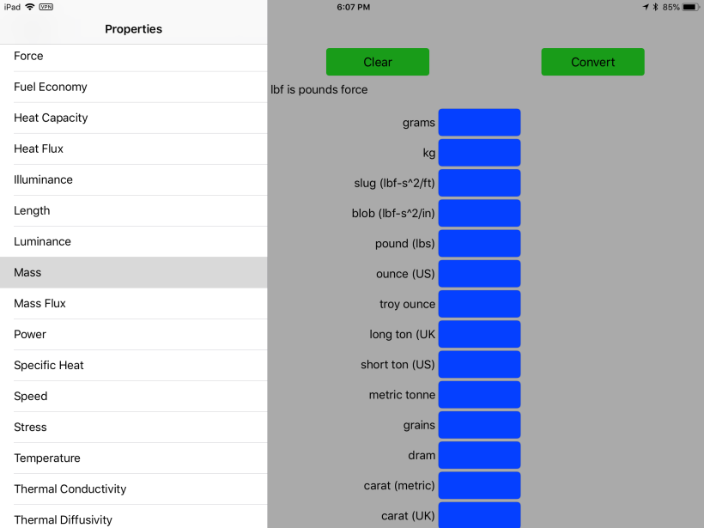
Task: Open the Thermal Conductivity property
Action: (133, 489)
